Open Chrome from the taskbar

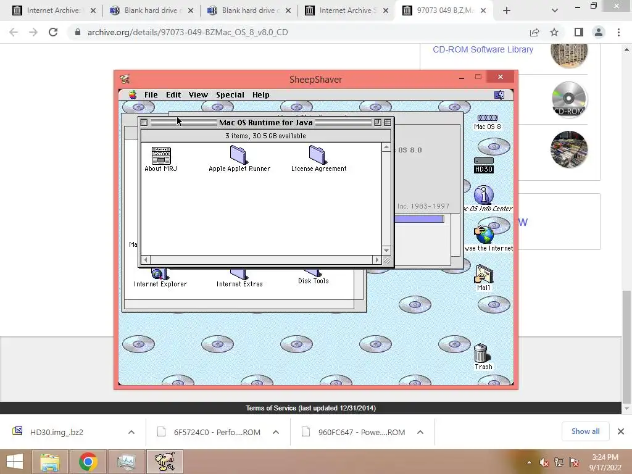click(x=88, y=462)
